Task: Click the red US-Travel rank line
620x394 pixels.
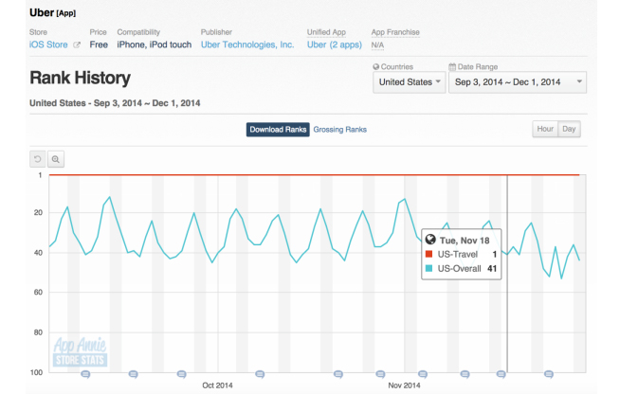Action: (x=284, y=175)
